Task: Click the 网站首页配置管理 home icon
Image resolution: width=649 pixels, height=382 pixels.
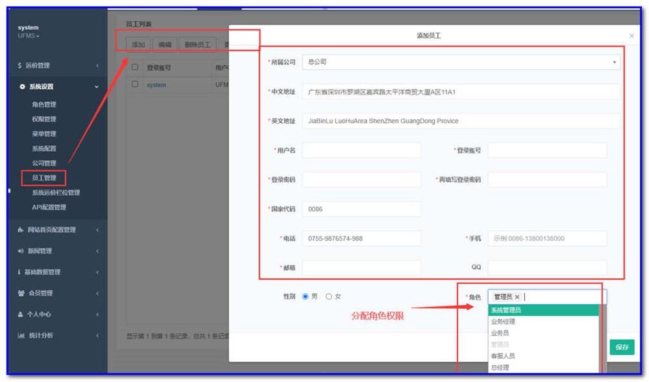Action: (x=20, y=230)
